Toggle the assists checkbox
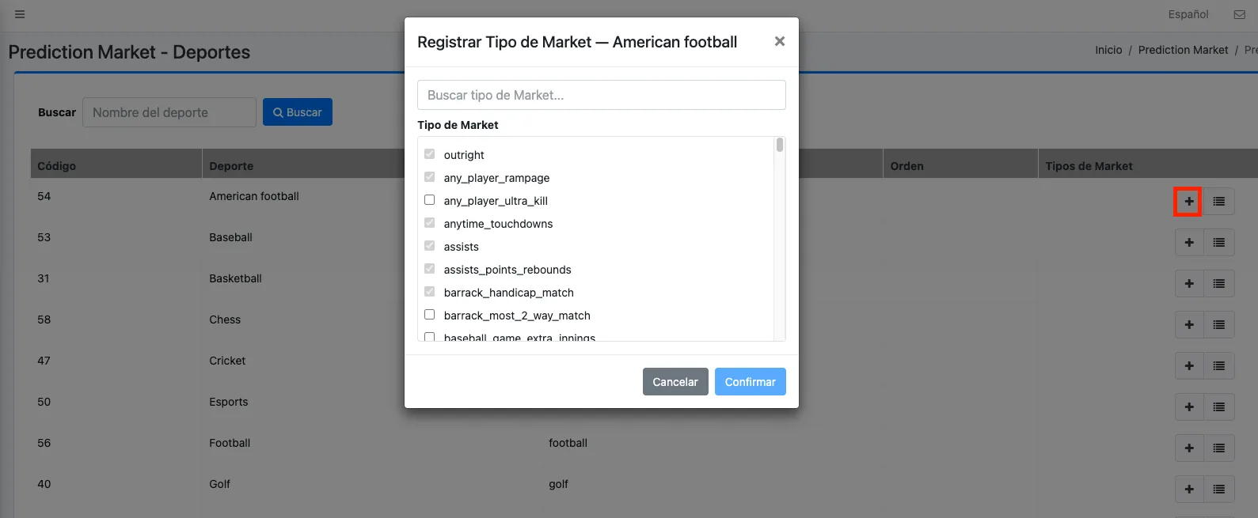The height and width of the screenshot is (518, 1258). click(430, 246)
